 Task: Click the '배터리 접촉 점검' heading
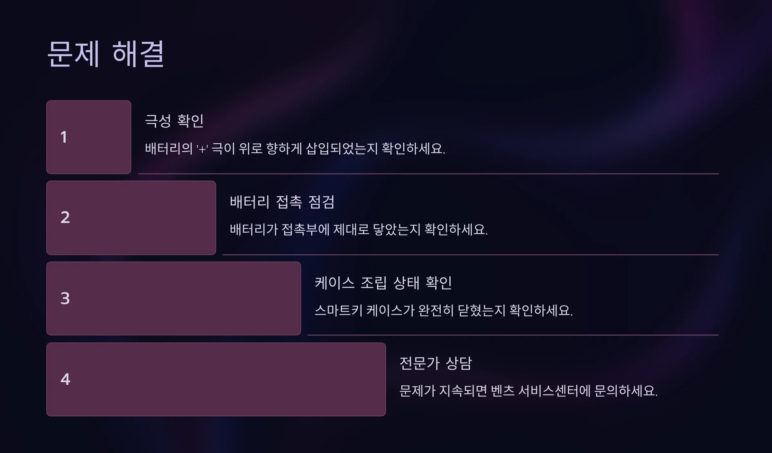282,202
